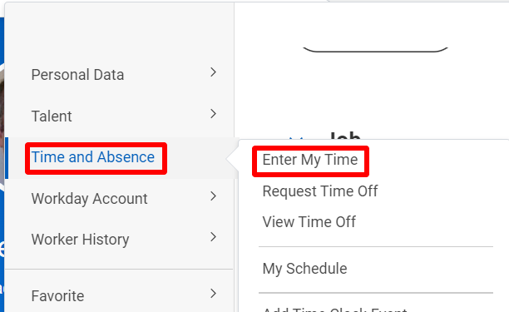Viewport: 509px width, 312px height.
Task: Select Time and Absence in side menu
Action: pyautogui.click(x=93, y=157)
